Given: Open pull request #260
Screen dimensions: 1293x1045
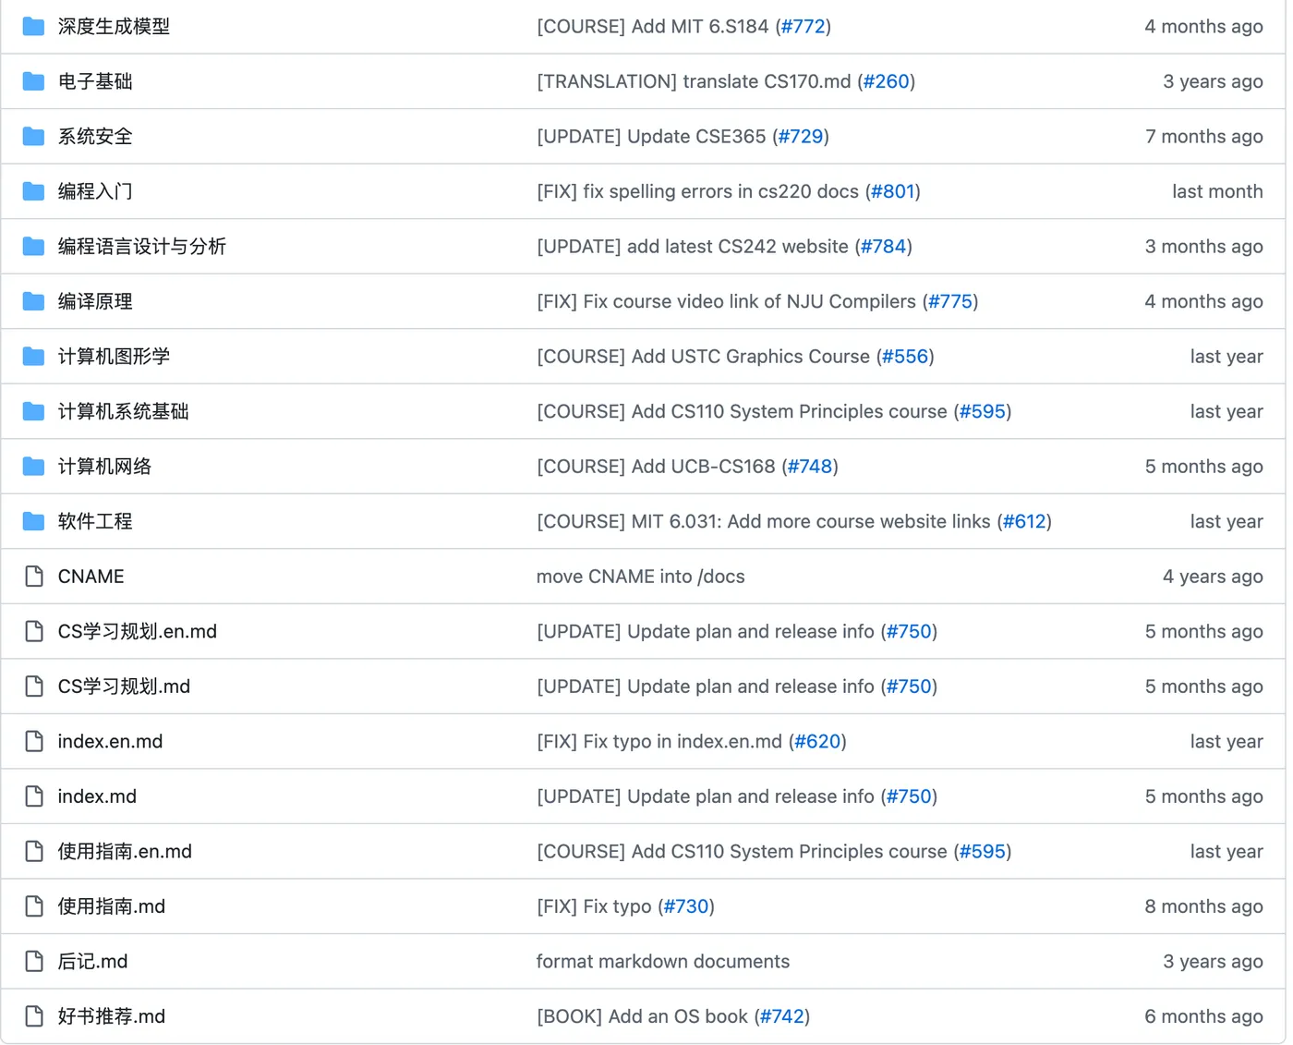Looking at the screenshot, I should pyautogui.click(x=885, y=81).
